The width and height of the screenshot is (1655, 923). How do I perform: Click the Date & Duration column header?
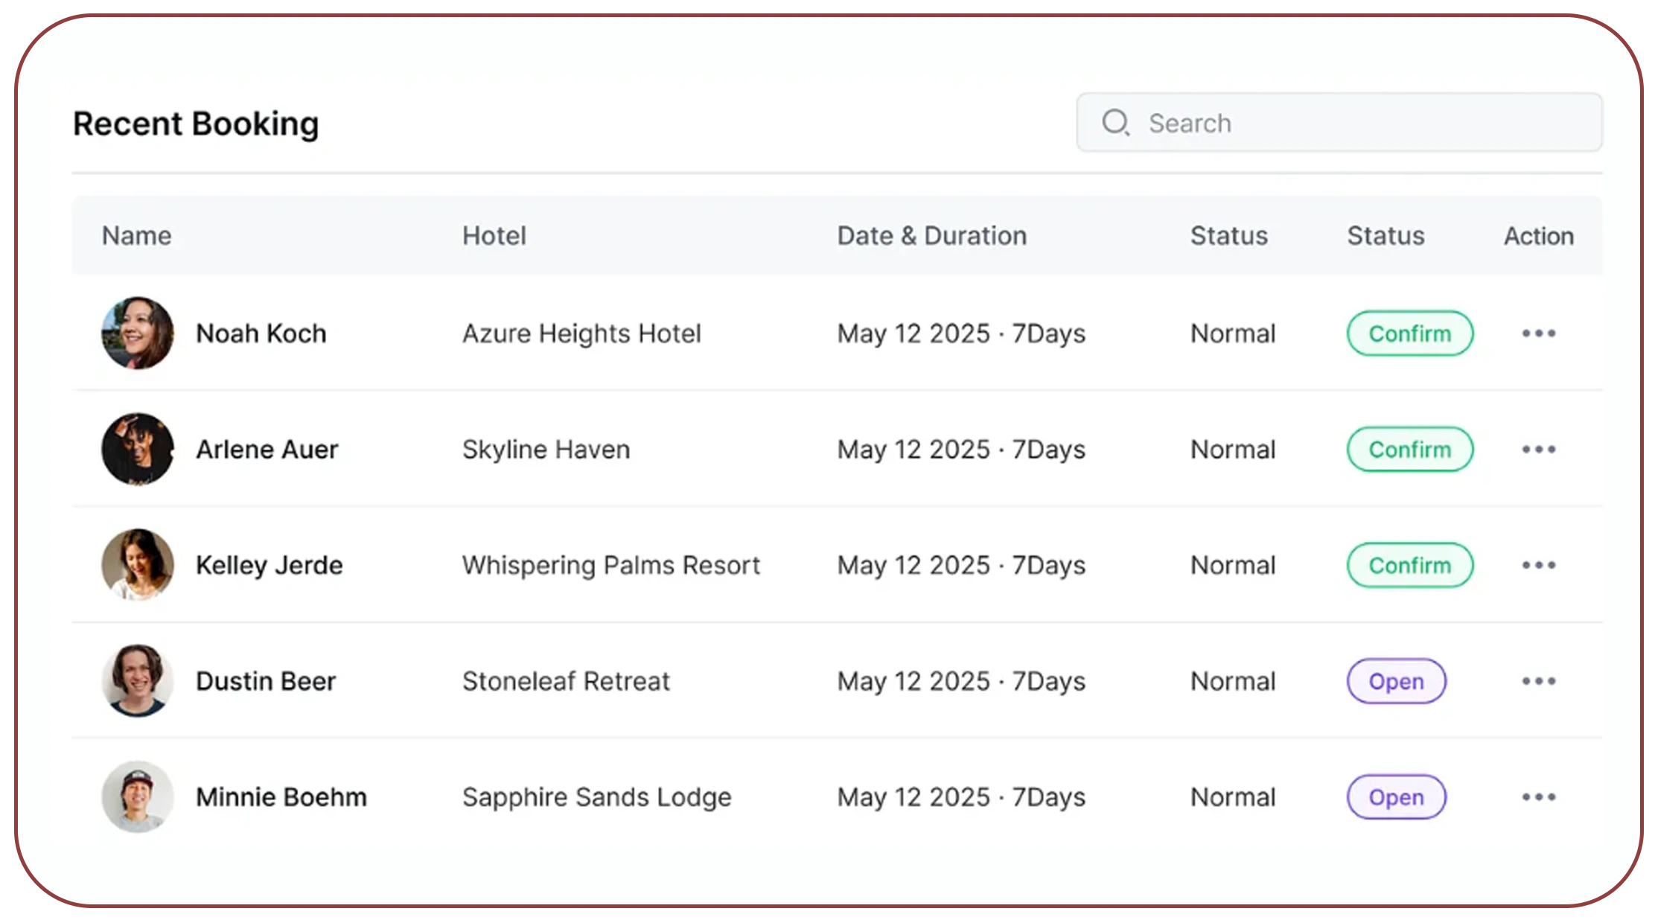931,236
